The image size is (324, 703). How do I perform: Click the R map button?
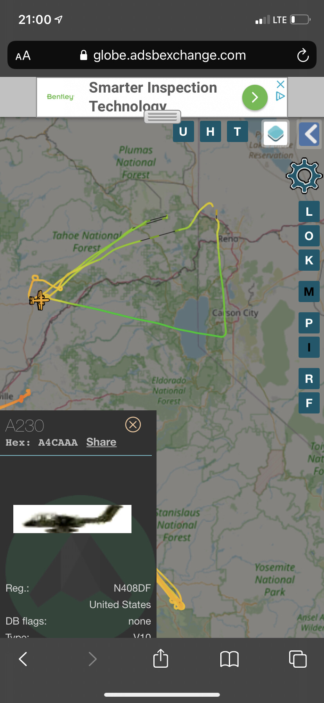(309, 379)
